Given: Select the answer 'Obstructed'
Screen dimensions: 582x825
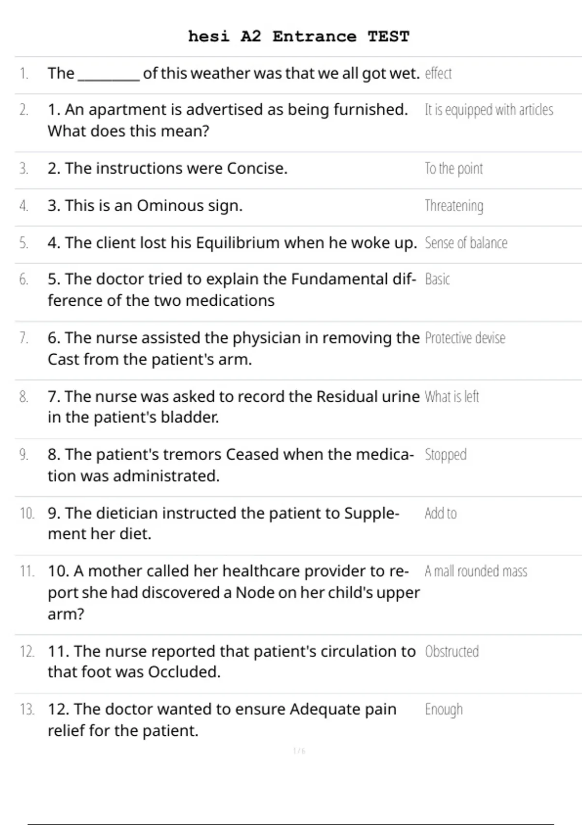Looking at the screenshot, I should [x=452, y=651].
